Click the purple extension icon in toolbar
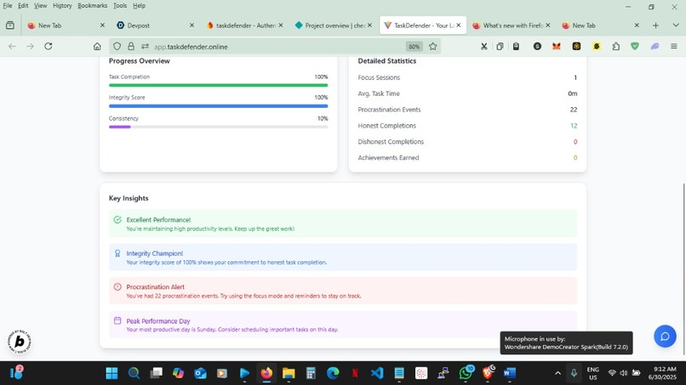The image size is (686, 385). (x=655, y=47)
